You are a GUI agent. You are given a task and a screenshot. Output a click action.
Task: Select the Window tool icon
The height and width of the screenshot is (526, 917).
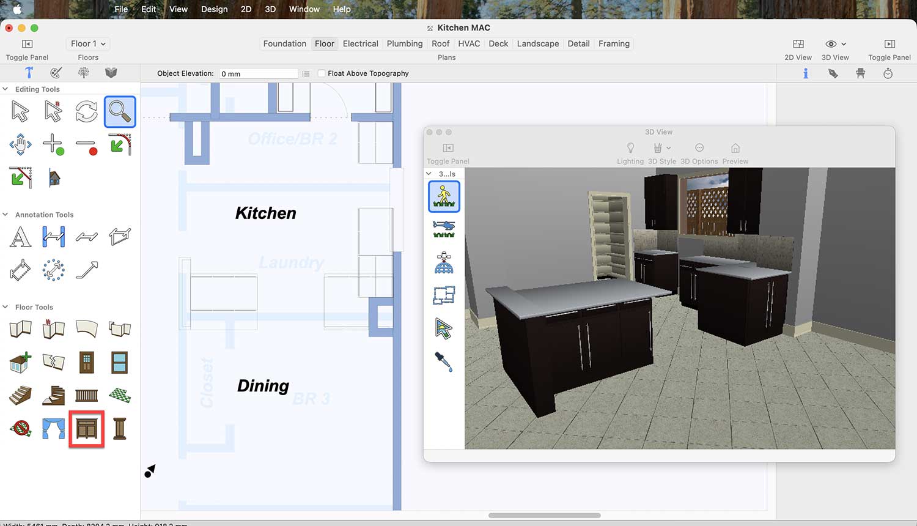click(119, 363)
